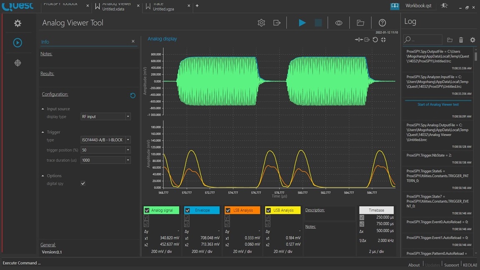Click the Log panel scrollbar
Screen dimensions: 480x270
(475, 57)
